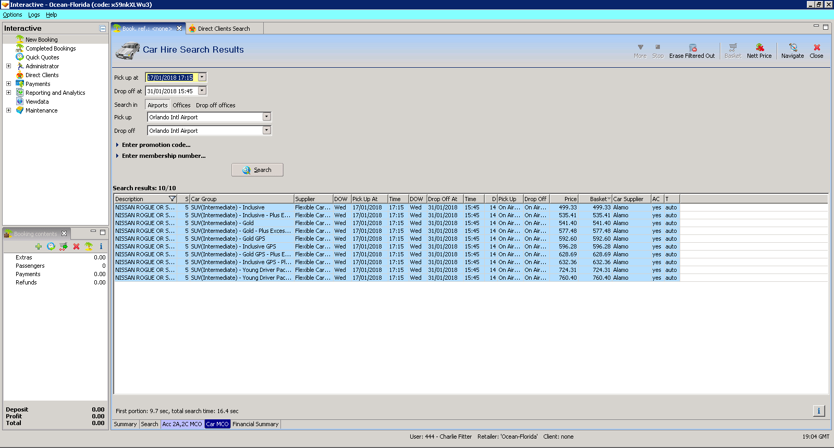Sort by the Price column header

pos(564,199)
